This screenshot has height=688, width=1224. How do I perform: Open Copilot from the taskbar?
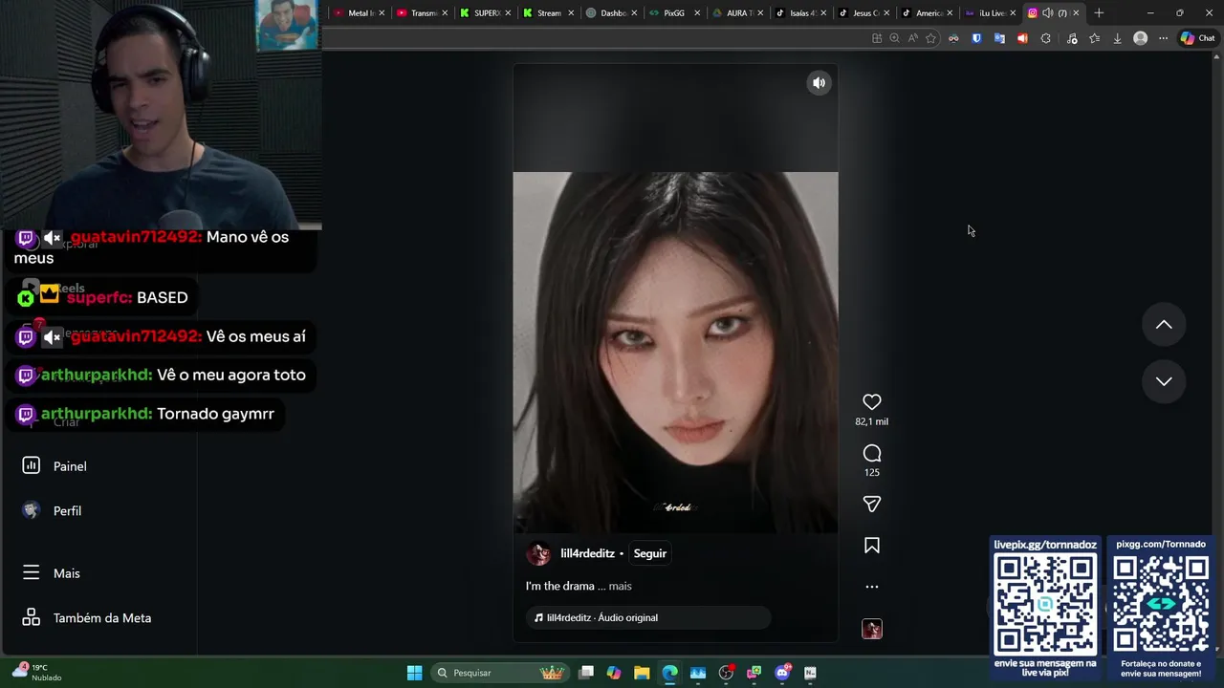pyautogui.click(x=614, y=673)
